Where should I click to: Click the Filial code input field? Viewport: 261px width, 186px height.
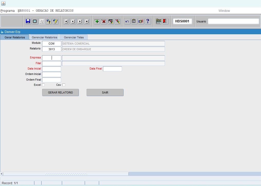[x=51, y=63]
